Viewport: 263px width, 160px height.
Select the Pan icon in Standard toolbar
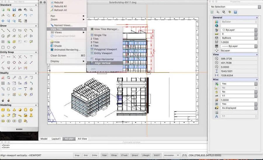point(3,21)
